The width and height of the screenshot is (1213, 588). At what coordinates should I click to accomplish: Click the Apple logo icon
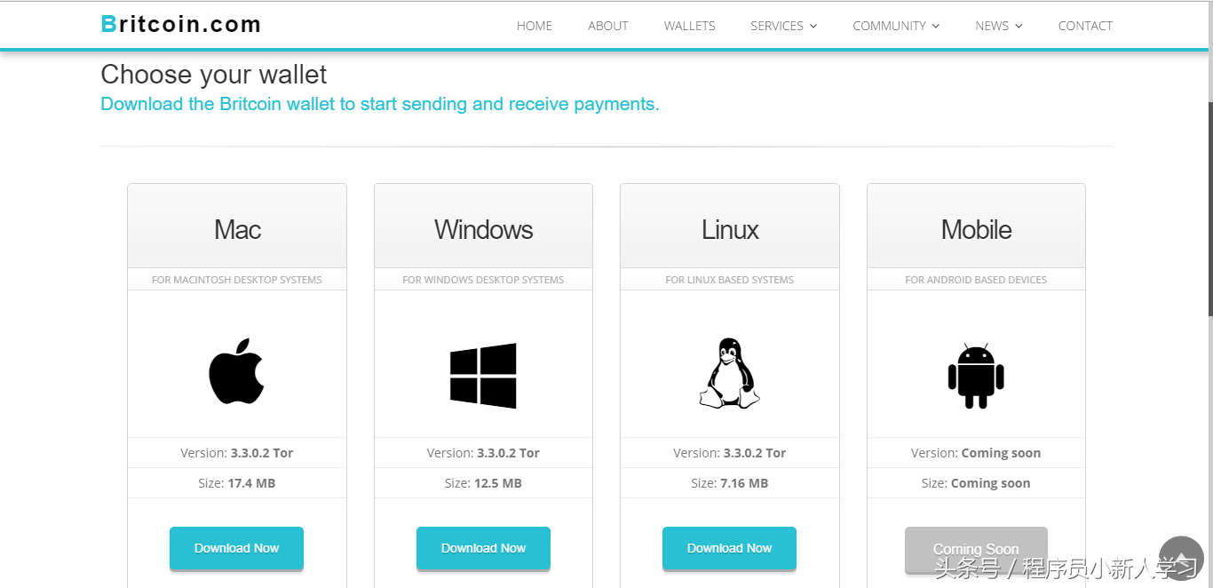pyautogui.click(x=236, y=371)
